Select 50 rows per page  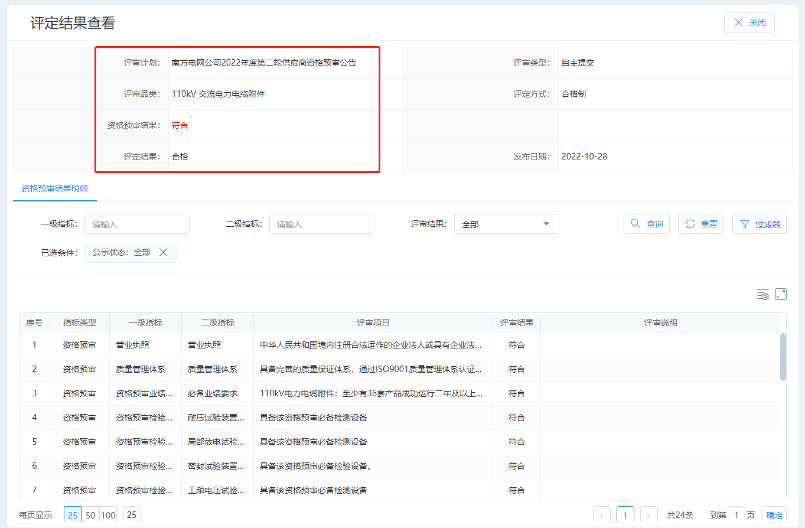click(90, 515)
